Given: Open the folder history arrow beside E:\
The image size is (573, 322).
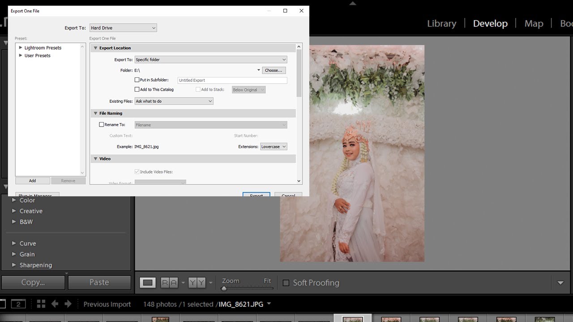Looking at the screenshot, I should pos(258,70).
